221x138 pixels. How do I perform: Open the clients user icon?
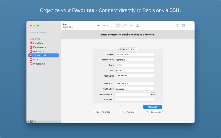click(x=138, y=26)
